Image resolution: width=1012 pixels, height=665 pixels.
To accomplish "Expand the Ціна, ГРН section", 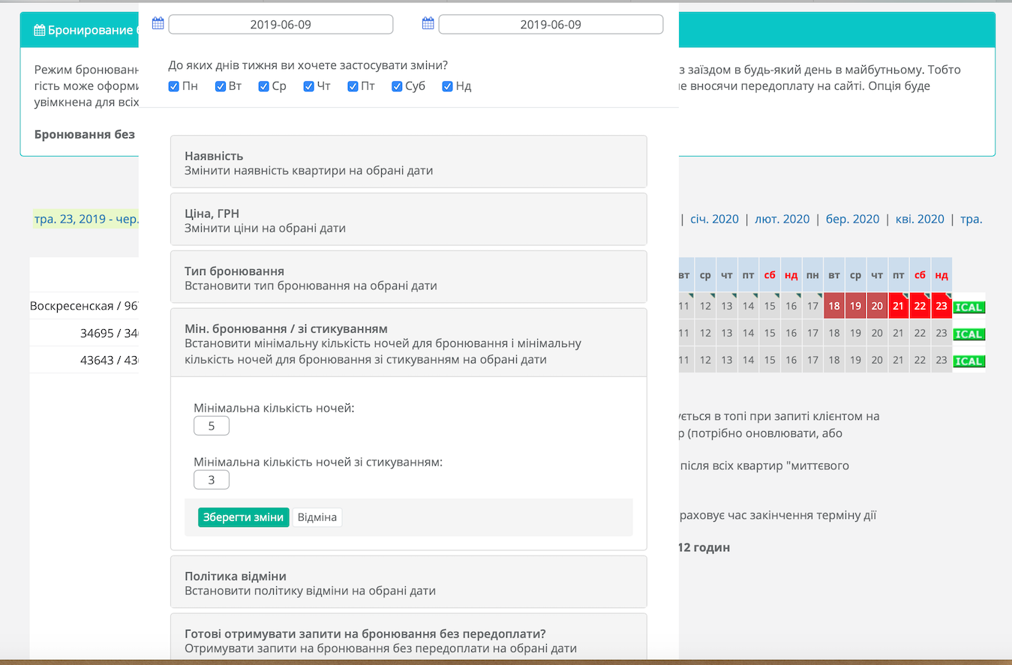I will pos(409,220).
